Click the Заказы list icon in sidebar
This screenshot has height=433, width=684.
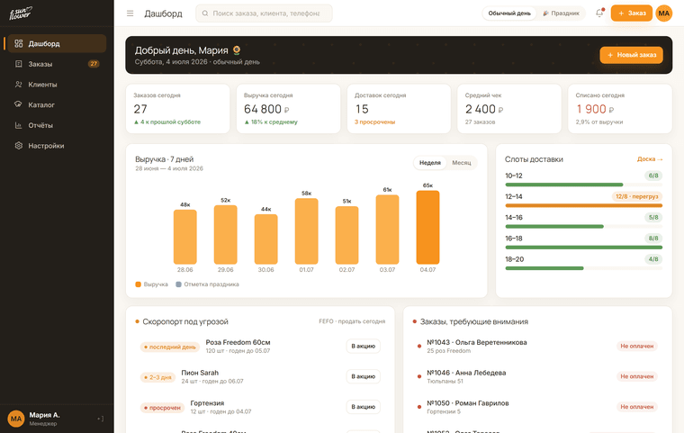(x=18, y=64)
